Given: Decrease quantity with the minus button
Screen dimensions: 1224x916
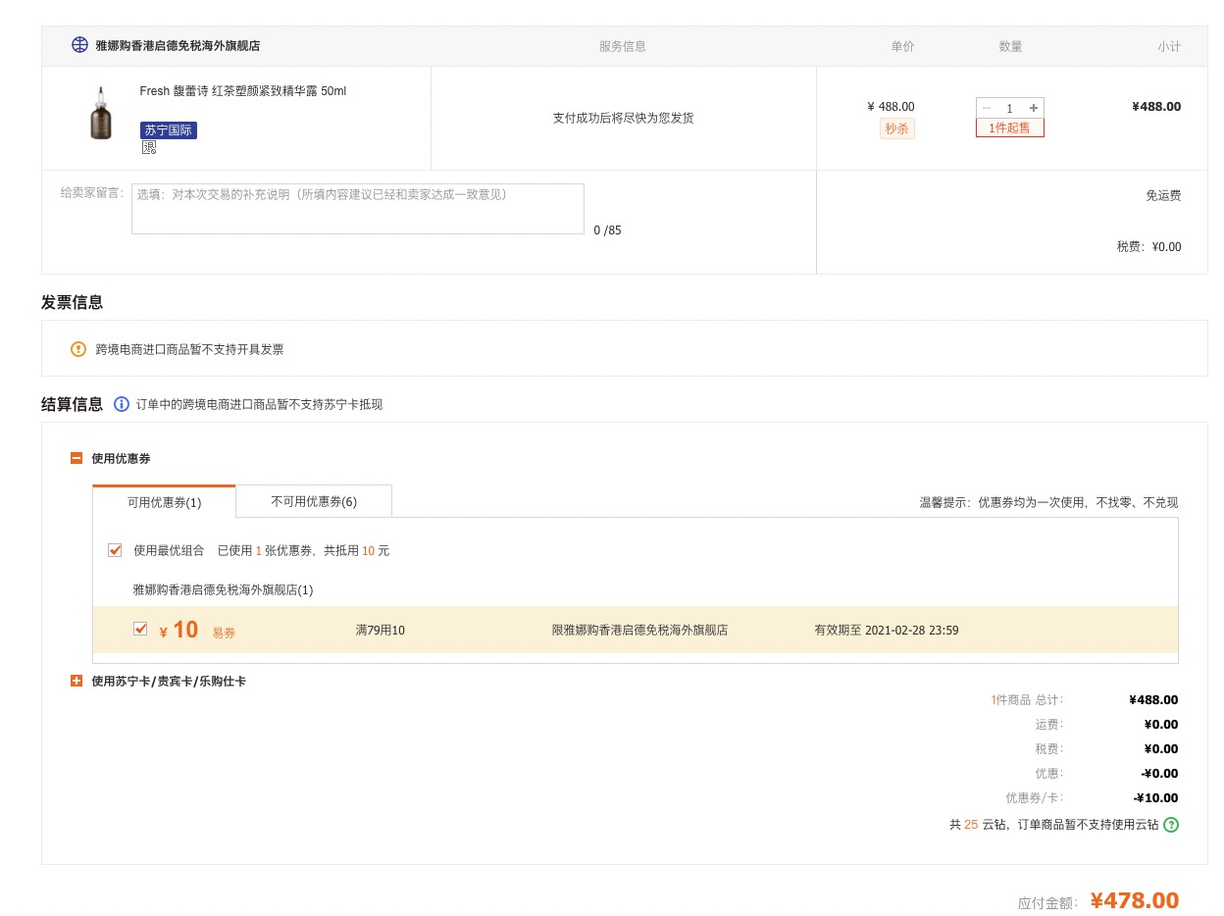Looking at the screenshot, I should pyautogui.click(x=987, y=108).
